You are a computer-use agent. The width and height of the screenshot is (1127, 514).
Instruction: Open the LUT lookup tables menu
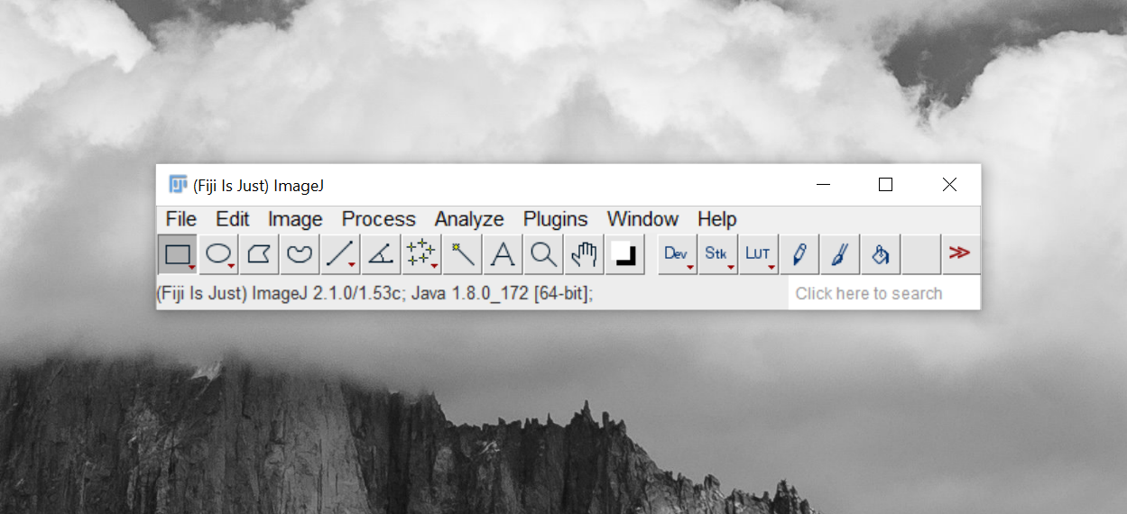tap(759, 254)
